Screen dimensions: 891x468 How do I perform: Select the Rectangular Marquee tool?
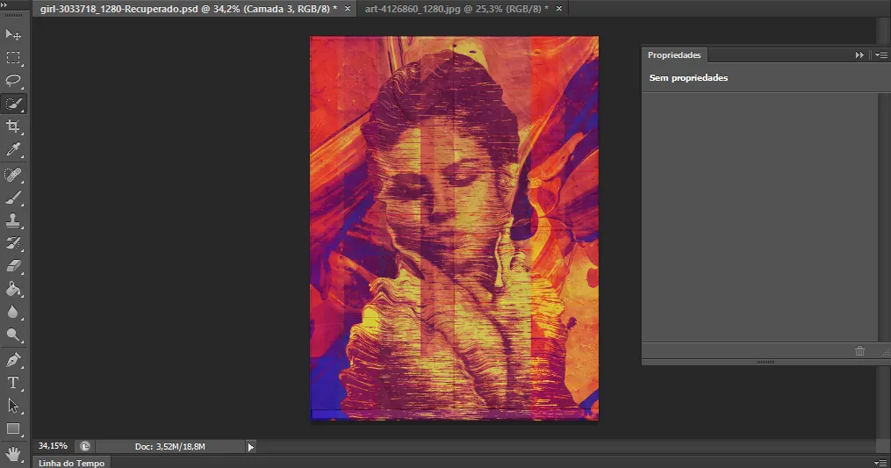[x=13, y=57]
